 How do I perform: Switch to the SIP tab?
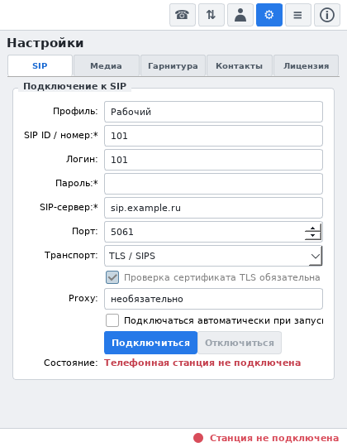click(40, 66)
